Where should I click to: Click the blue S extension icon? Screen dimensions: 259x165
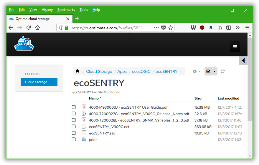tap(211, 28)
